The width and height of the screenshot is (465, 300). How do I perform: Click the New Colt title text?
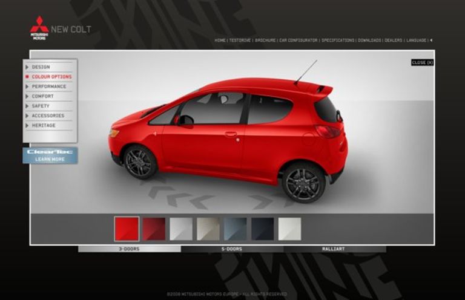(71, 29)
